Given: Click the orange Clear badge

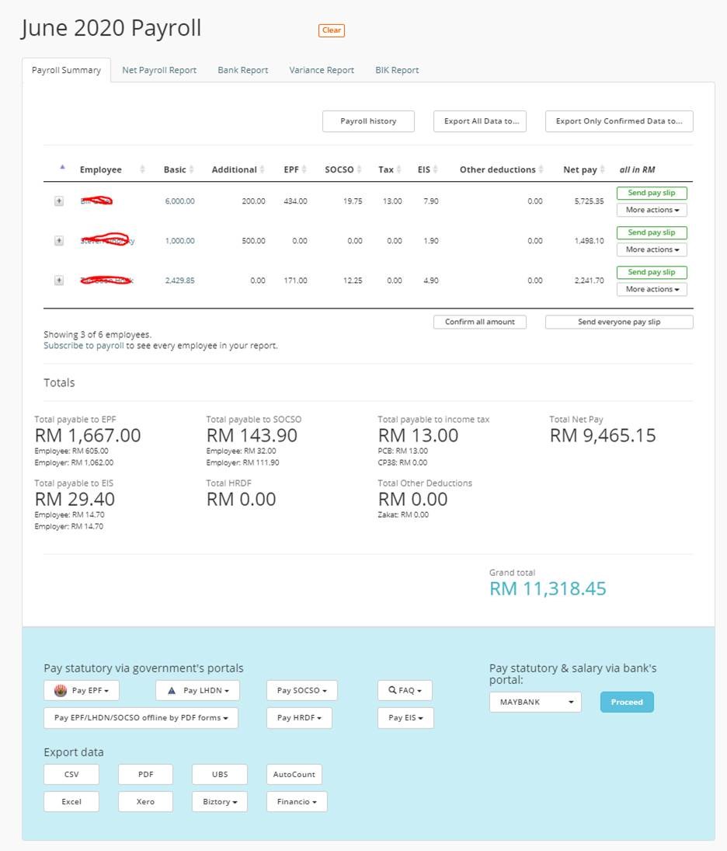Looking at the screenshot, I should (332, 30).
